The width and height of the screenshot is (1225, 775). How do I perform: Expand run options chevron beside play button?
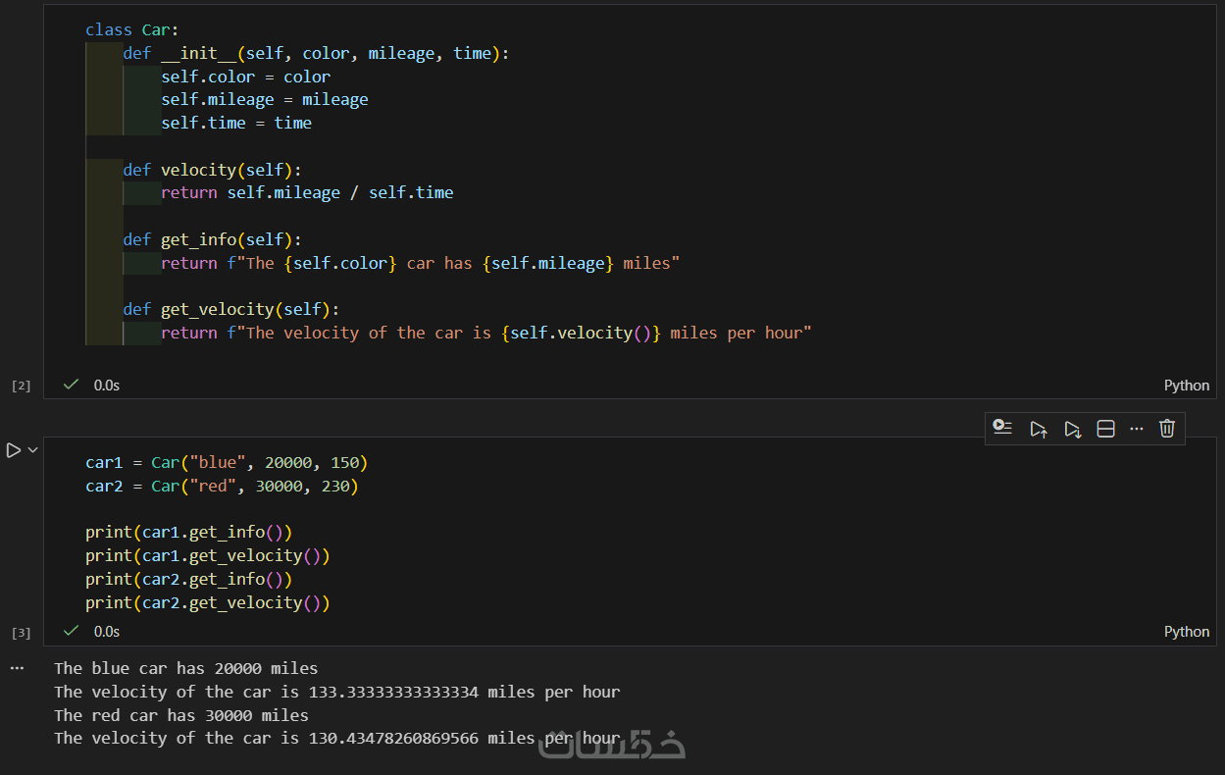[33, 450]
